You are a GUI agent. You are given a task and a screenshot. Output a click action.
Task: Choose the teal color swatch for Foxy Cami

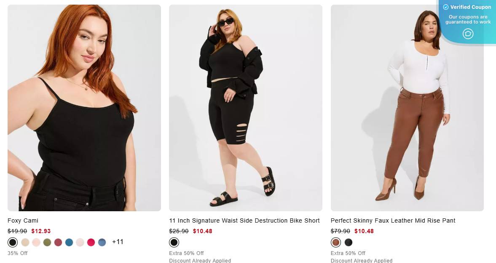69,242
